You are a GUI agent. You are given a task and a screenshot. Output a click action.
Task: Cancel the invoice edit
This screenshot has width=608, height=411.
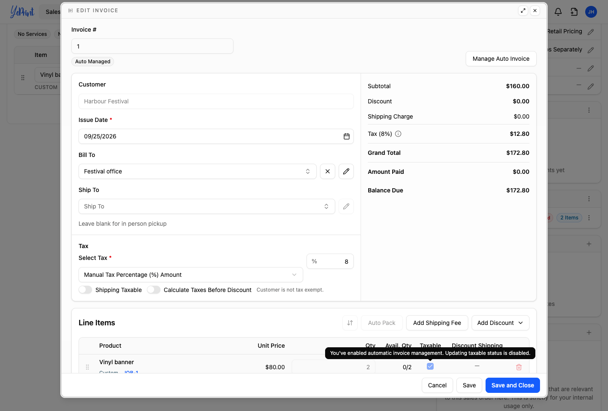click(437, 385)
